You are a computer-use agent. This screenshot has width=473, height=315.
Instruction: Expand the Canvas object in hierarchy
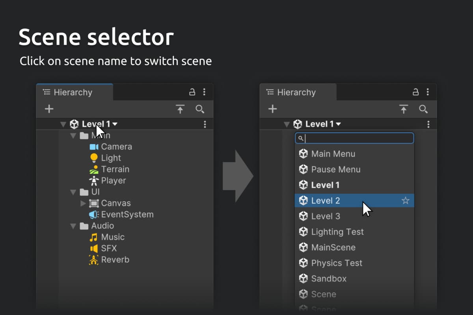(83, 204)
